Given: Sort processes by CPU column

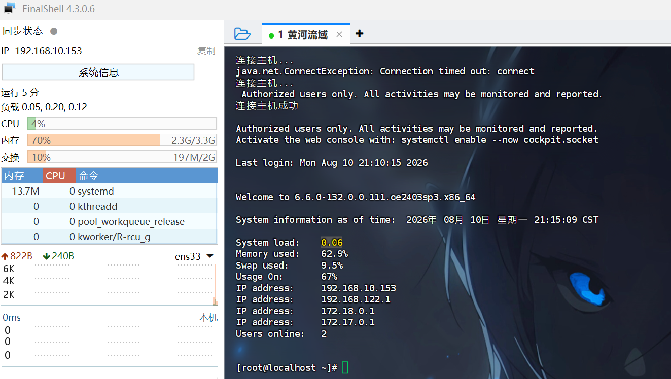Looking at the screenshot, I should tap(60, 176).
